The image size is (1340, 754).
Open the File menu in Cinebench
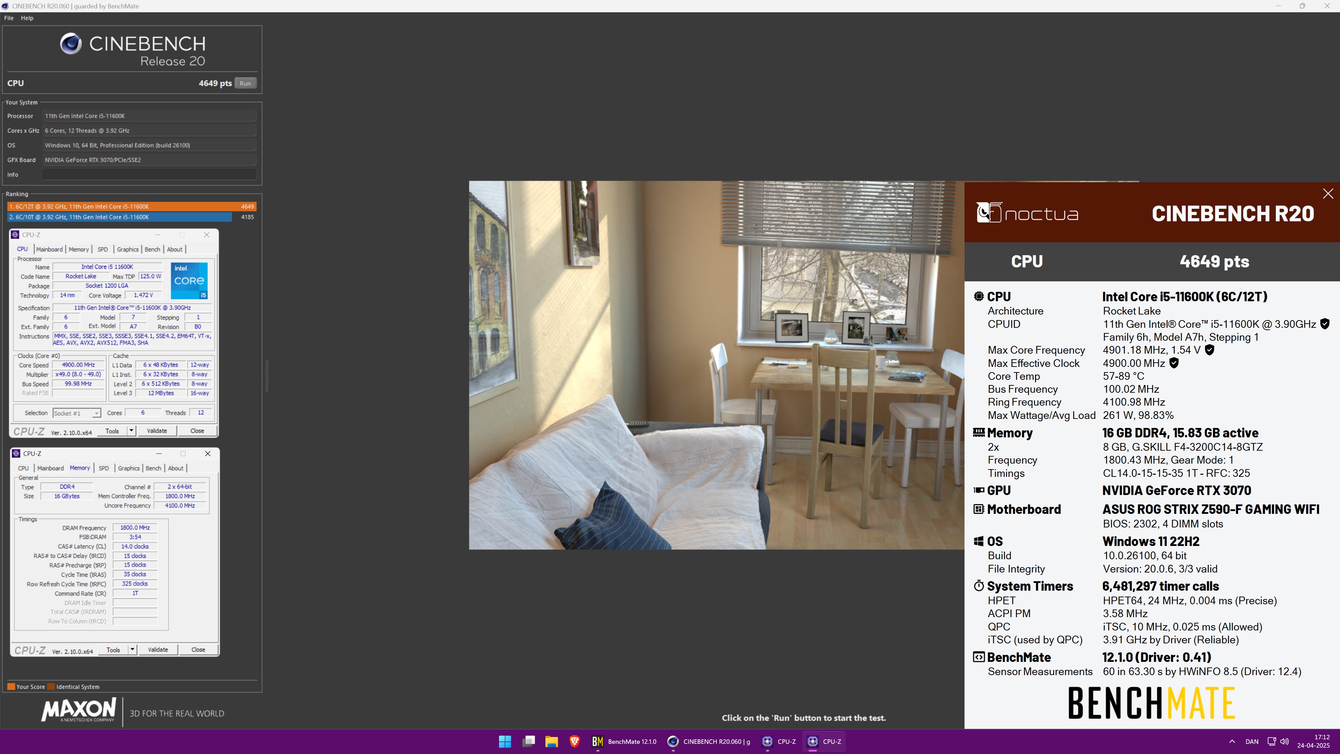click(9, 18)
